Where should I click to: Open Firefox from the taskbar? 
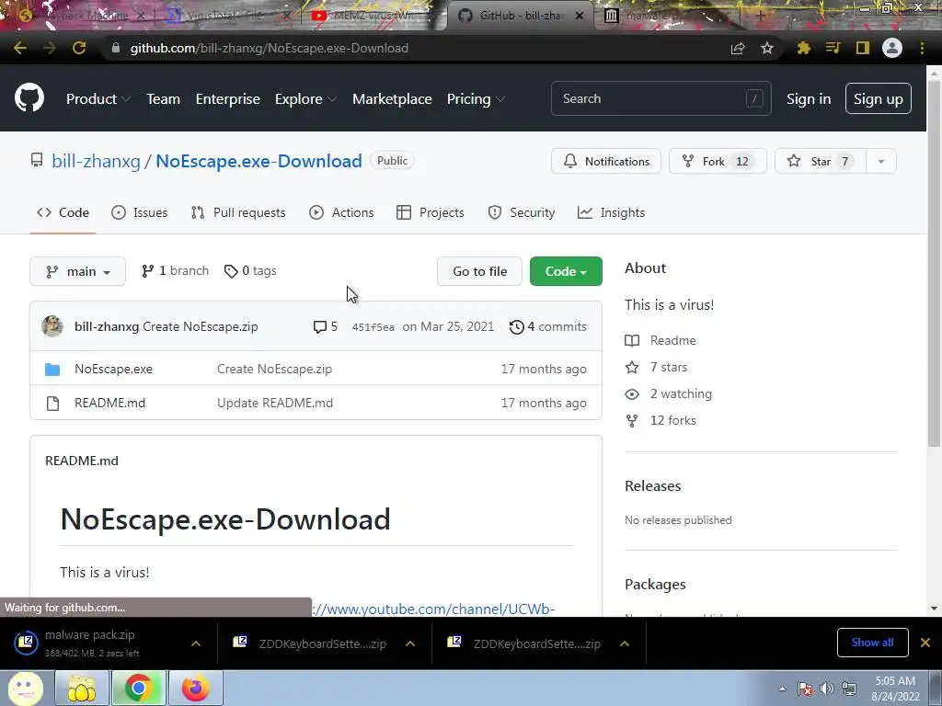(196, 688)
